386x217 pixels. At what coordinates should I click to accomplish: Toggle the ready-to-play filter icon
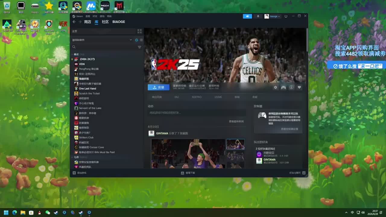tap(141, 40)
